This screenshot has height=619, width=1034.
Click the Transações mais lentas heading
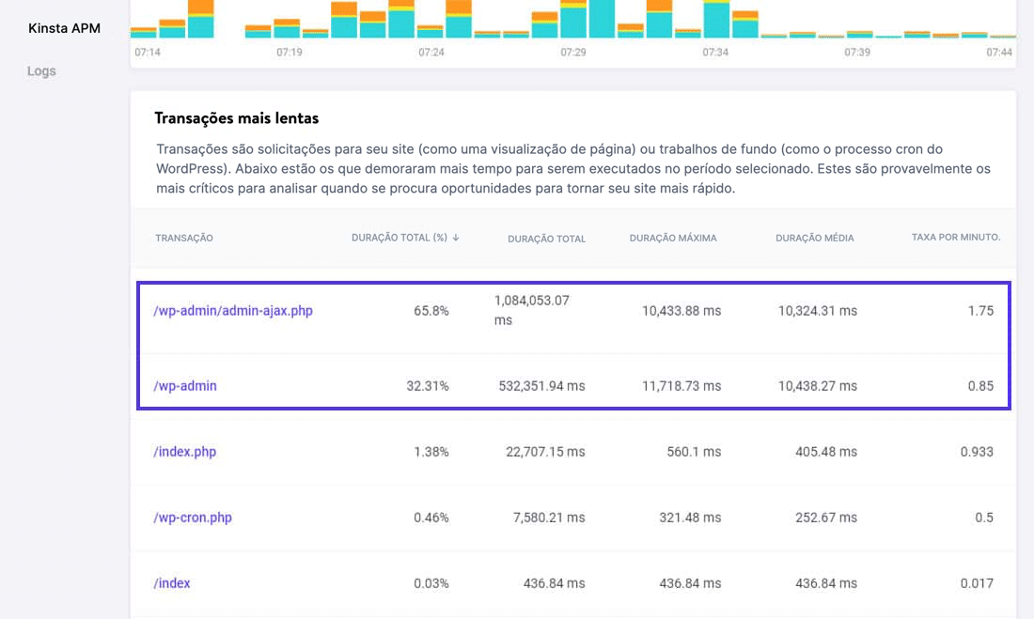[234, 117]
